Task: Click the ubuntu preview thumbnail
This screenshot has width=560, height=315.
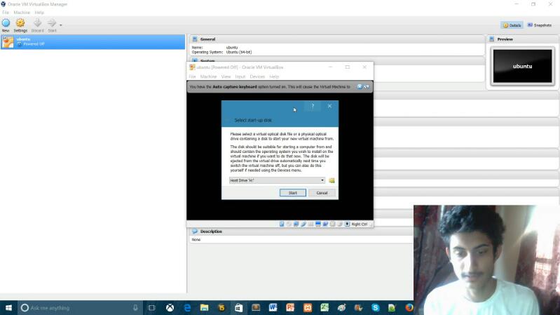Action: 522,67
